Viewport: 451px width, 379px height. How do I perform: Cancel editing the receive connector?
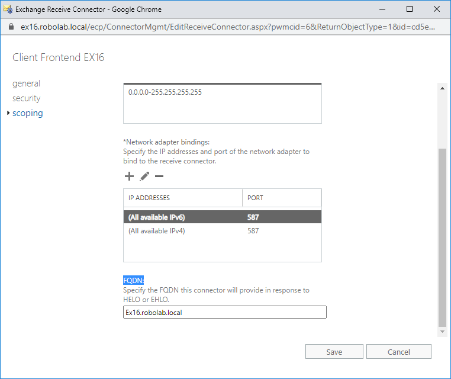[399, 352]
